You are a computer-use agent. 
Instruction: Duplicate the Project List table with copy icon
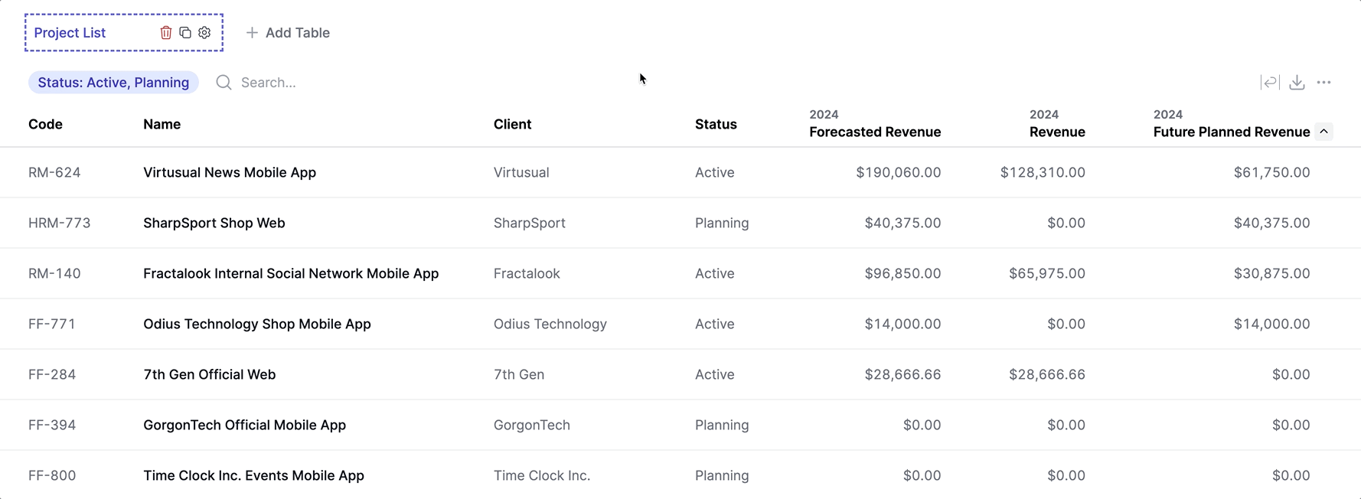(185, 33)
